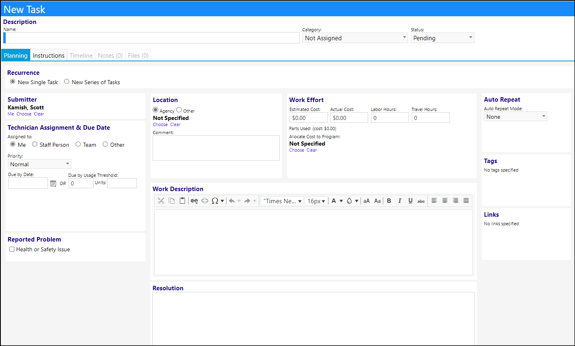The image size is (575, 346).
Task: Cut selected text in Work Description toolbar
Action: [161, 201]
